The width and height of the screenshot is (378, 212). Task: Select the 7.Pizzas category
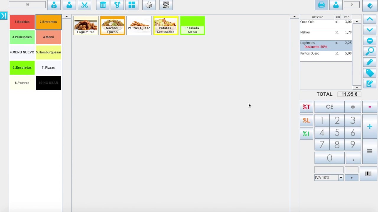coord(48,68)
